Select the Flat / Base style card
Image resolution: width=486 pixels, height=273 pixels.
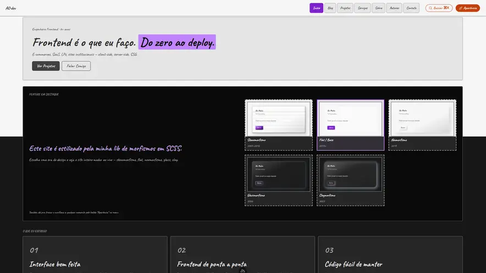pyautogui.click(x=350, y=125)
